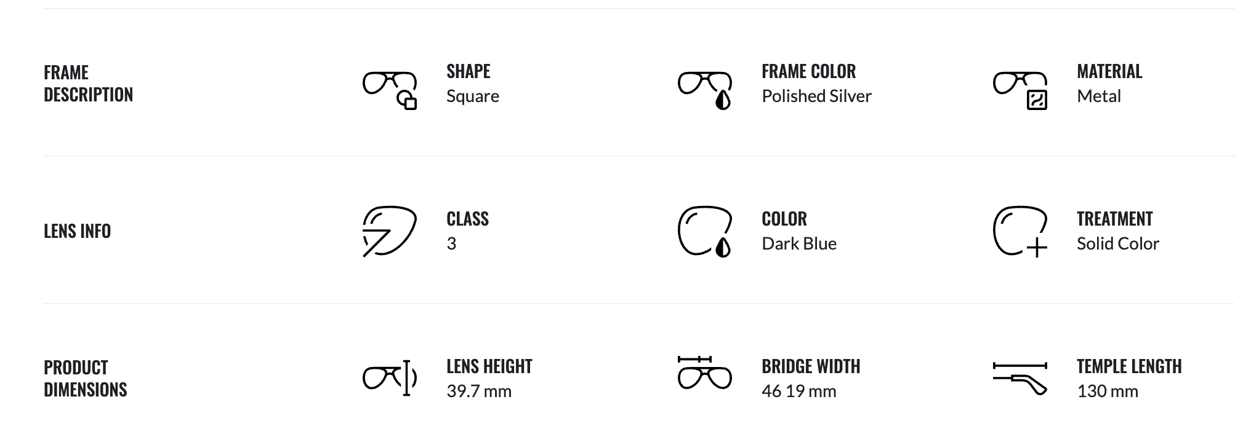The image size is (1235, 434).
Task: Click the lens color droplet icon
Action: tap(705, 231)
